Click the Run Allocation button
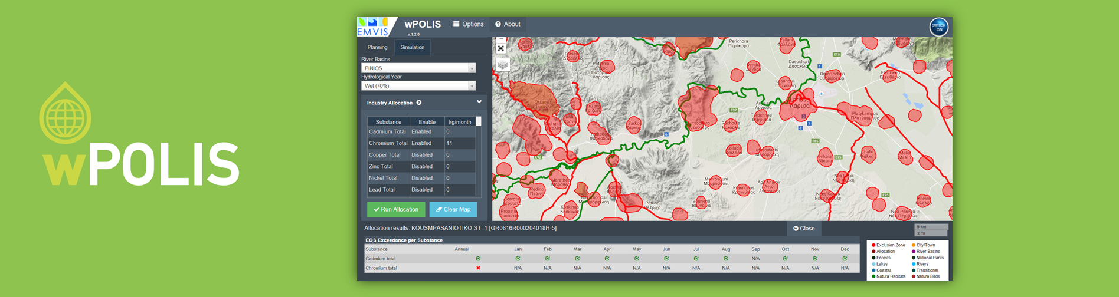The height and width of the screenshot is (297, 1119). [x=396, y=209]
